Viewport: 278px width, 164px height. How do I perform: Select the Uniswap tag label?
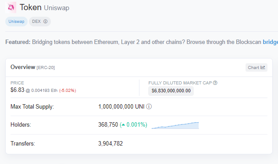pos(16,22)
